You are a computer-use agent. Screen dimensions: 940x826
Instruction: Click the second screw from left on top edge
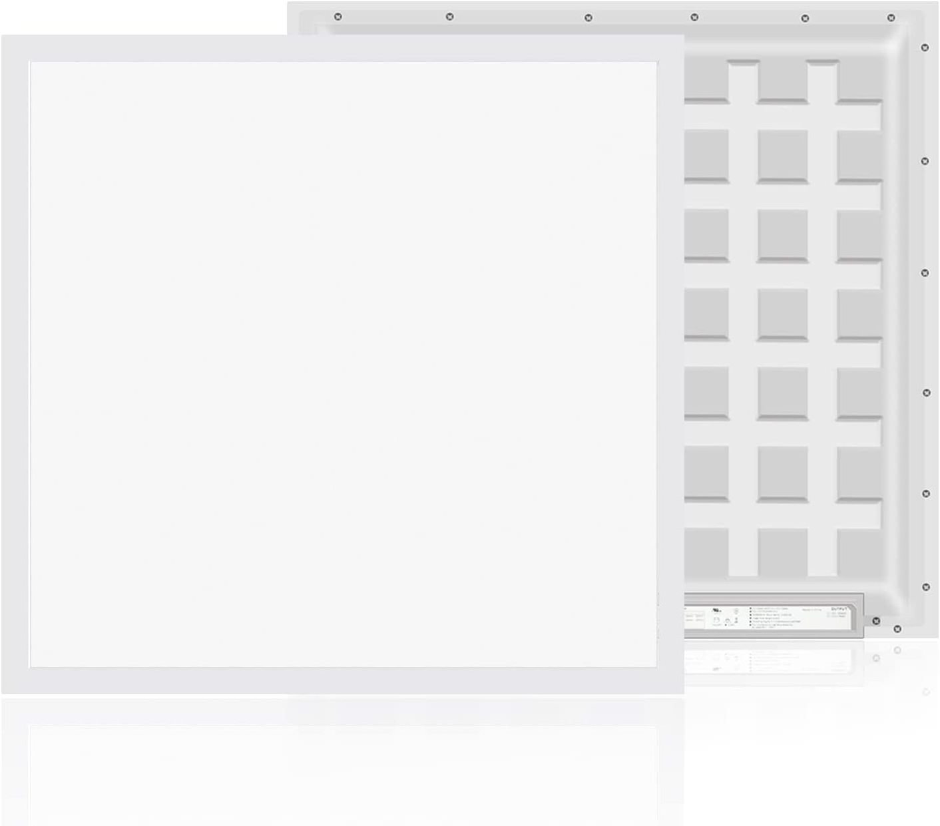(x=449, y=17)
